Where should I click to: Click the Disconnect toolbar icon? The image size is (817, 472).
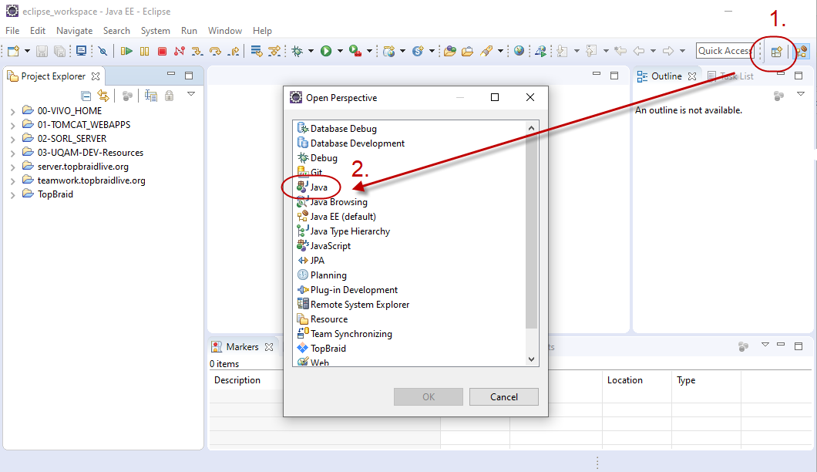[180, 51]
